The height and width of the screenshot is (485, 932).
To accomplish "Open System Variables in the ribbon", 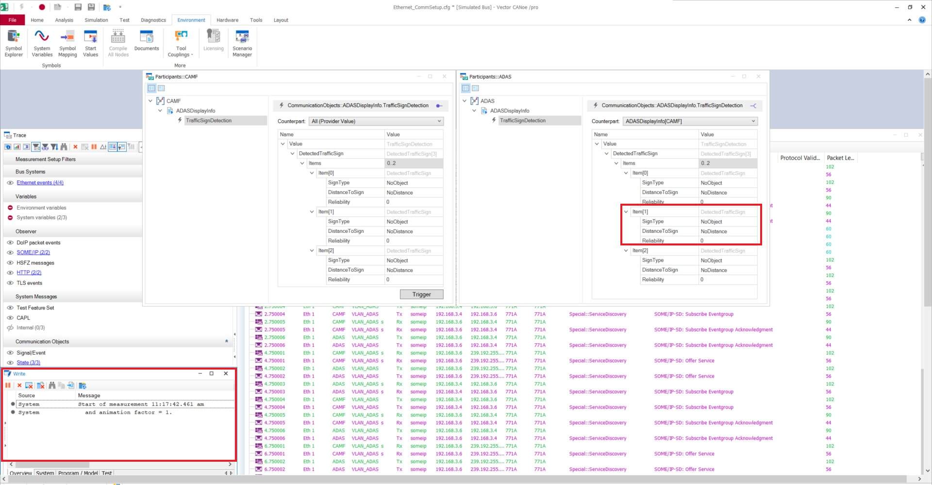I will [42, 43].
